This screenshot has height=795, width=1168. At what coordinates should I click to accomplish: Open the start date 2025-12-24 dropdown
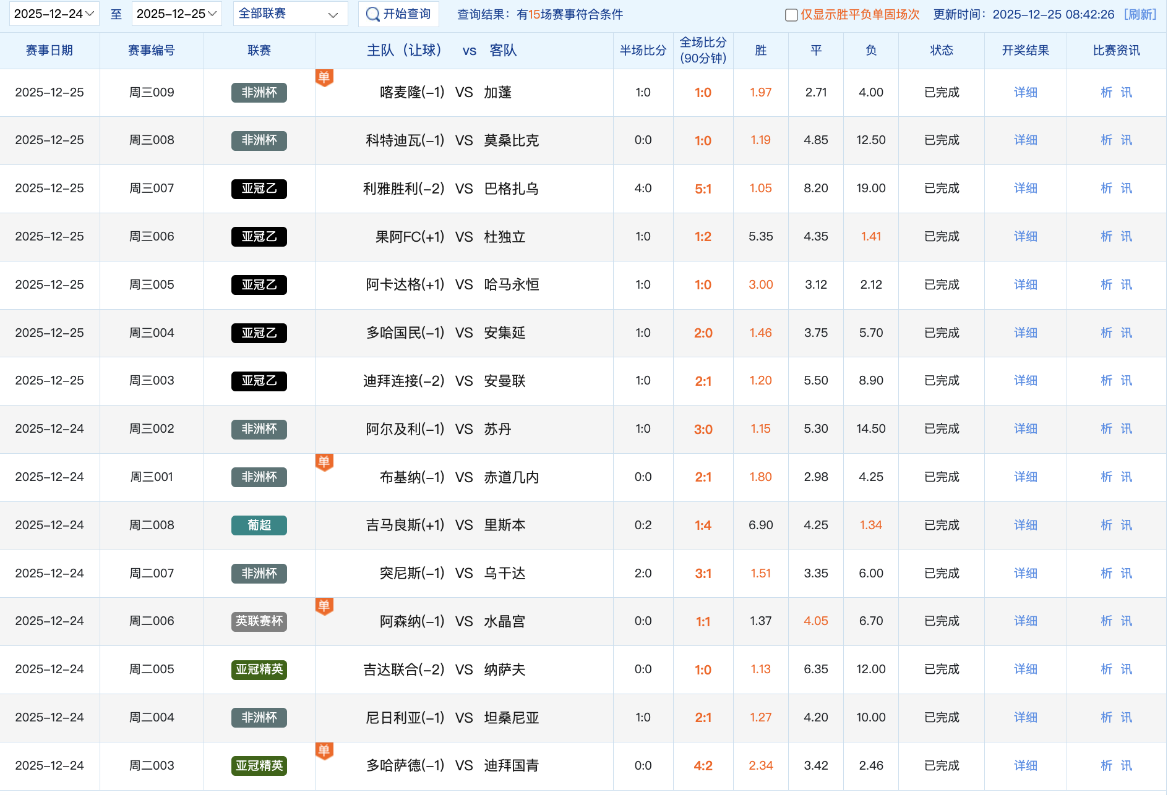coord(54,14)
